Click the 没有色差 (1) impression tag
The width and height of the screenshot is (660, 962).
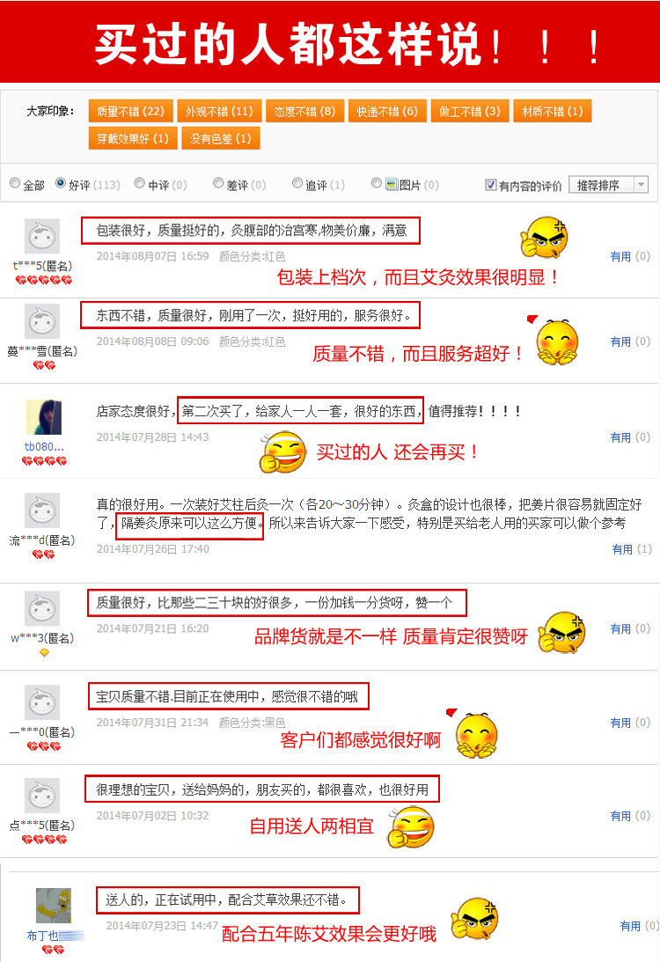click(x=220, y=139)
